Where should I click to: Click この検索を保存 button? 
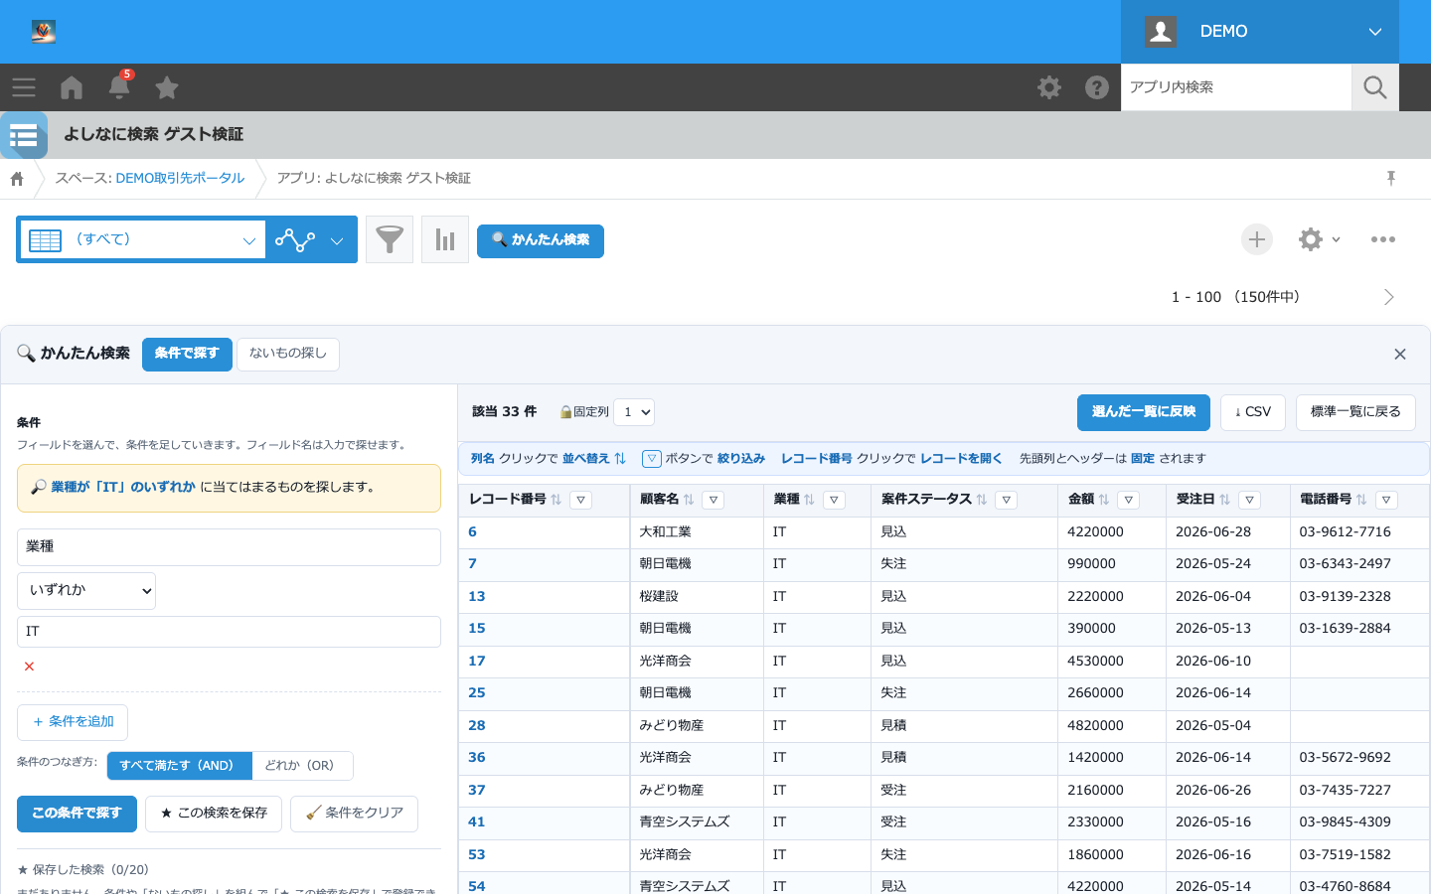(x=214, y=814)
